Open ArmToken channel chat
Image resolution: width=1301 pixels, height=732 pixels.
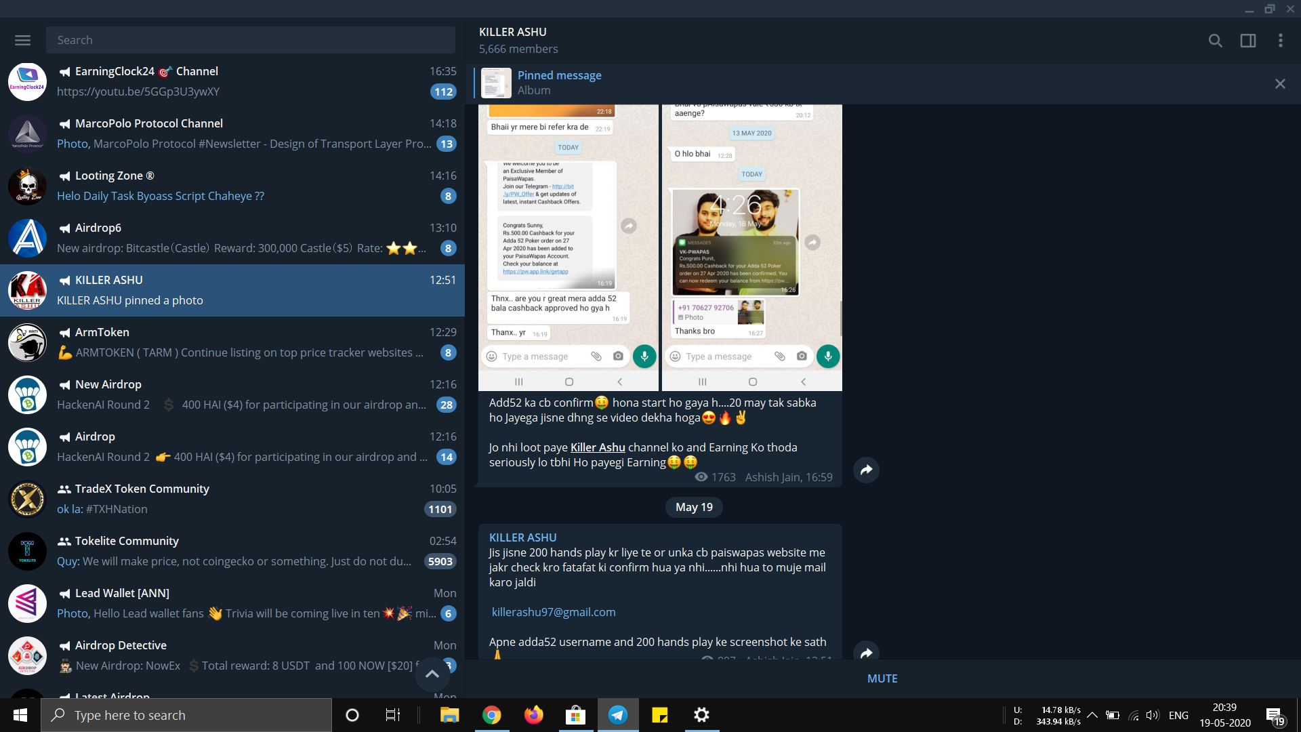232,342
